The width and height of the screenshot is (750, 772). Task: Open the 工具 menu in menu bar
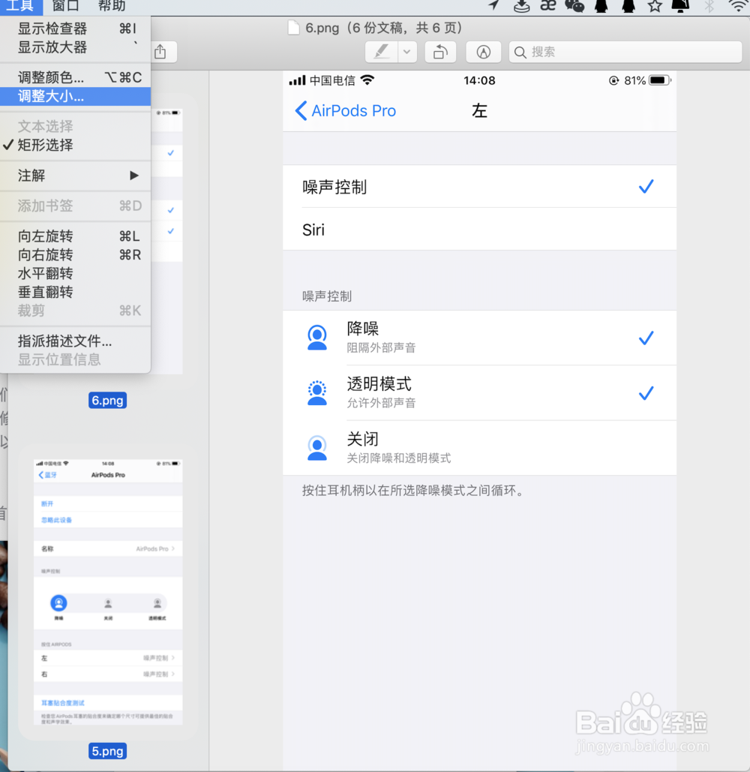[20, 6]
